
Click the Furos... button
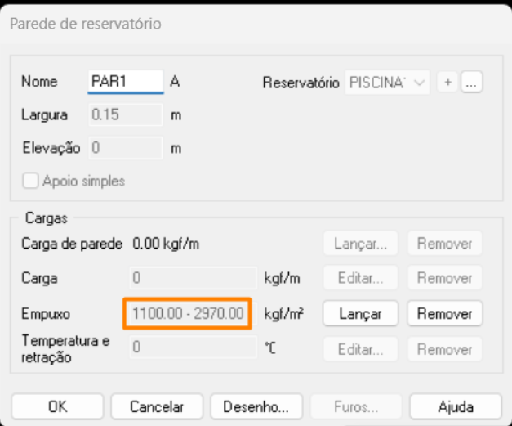[356, 406]
